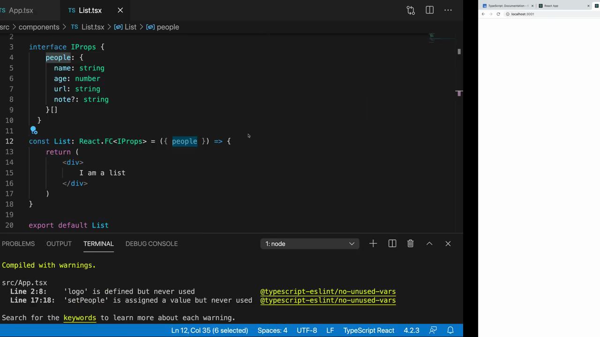Click 'src/App.tsx' path in the terminal output

pos(24,283)
